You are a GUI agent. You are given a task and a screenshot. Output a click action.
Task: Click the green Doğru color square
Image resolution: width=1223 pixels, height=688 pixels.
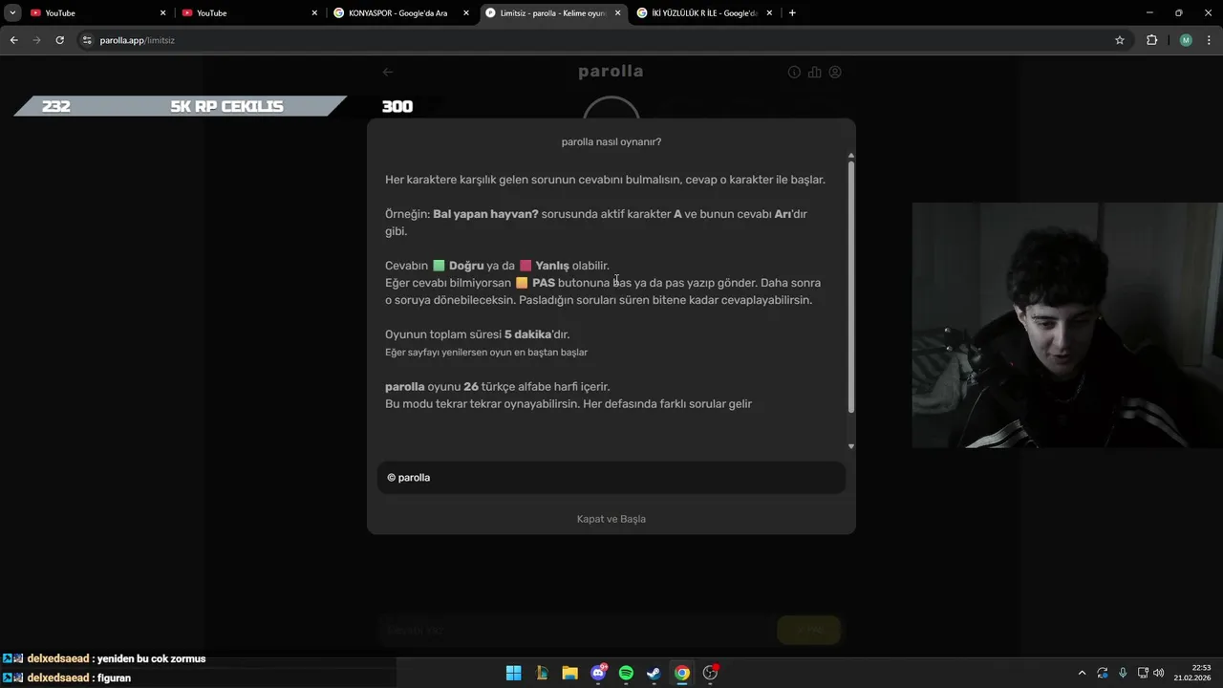439,266
